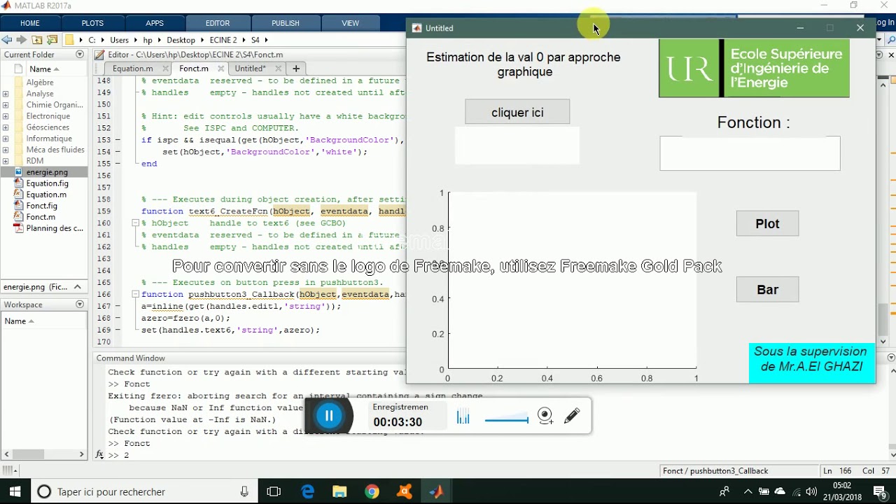Collapse code fold at line 160
This screenshot has height=504, width=896.
136,223
